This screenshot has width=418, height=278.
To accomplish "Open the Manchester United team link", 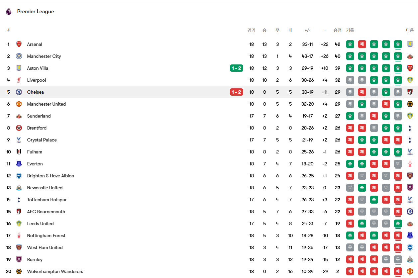I will [47, 104].
